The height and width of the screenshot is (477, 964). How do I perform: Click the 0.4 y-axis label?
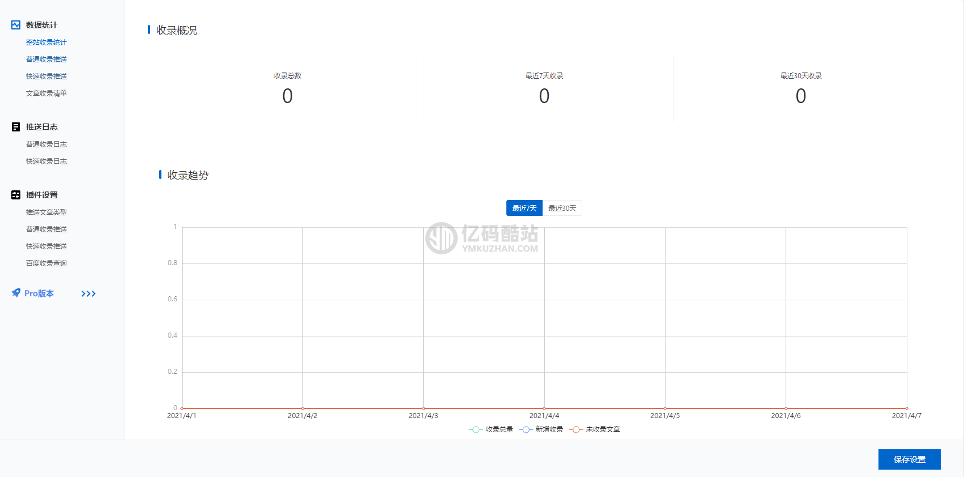172,335
